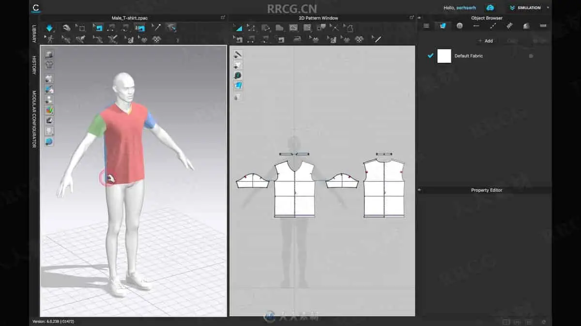581x326 pixels.
Task: Open the MODULAR CONFIGURATOR side tab
Action: click(34, 119)
